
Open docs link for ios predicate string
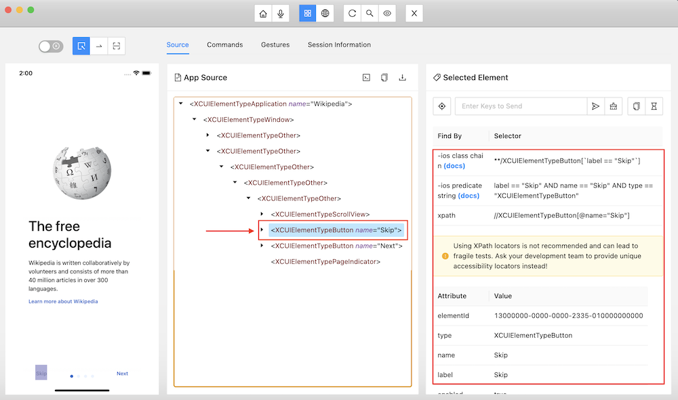468,196
